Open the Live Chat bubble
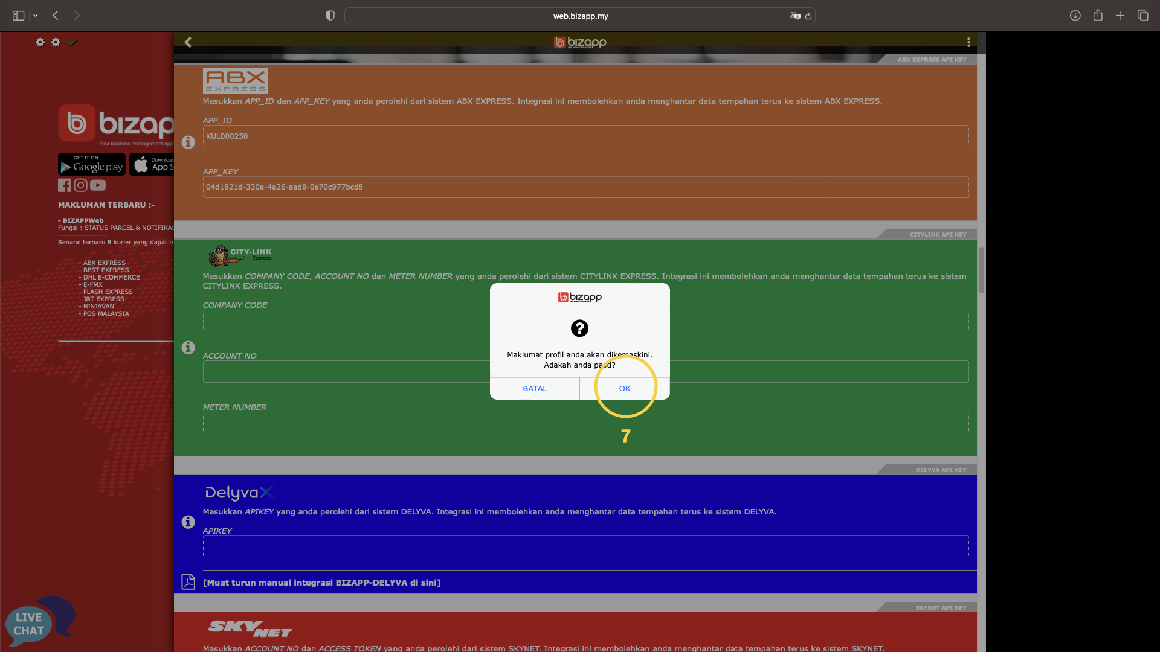This screenshot has height=652, width=1160. click(x=39, y=622)
